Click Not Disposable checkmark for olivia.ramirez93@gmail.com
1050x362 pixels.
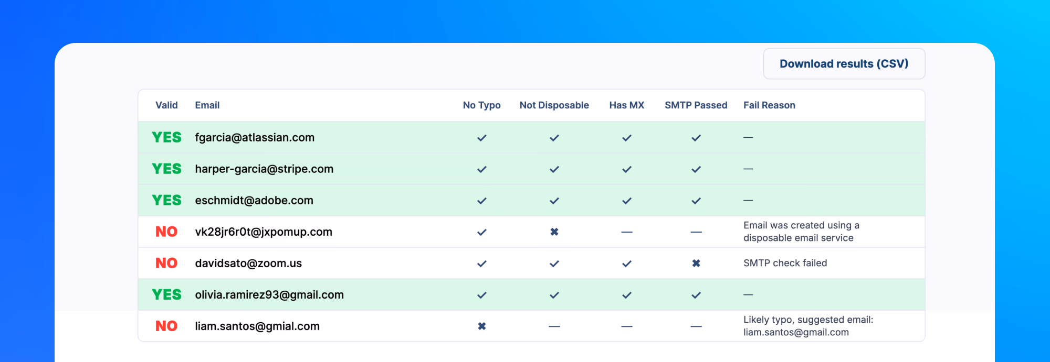click(554, 295)
